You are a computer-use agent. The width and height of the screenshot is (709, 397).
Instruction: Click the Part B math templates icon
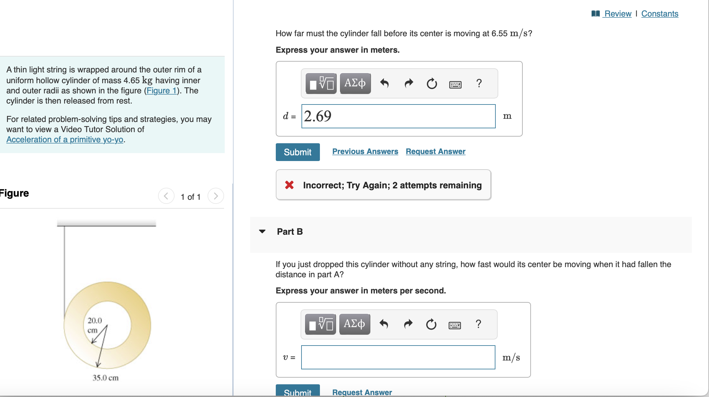click(320, 324)
